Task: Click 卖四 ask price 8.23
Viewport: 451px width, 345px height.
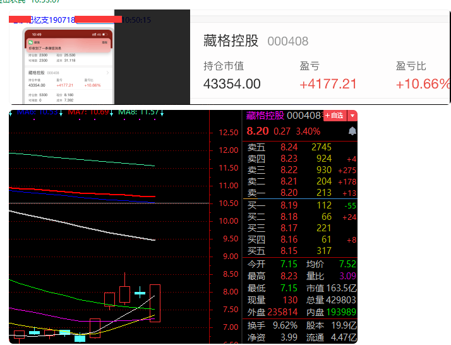Action: (x=289, y=159)
